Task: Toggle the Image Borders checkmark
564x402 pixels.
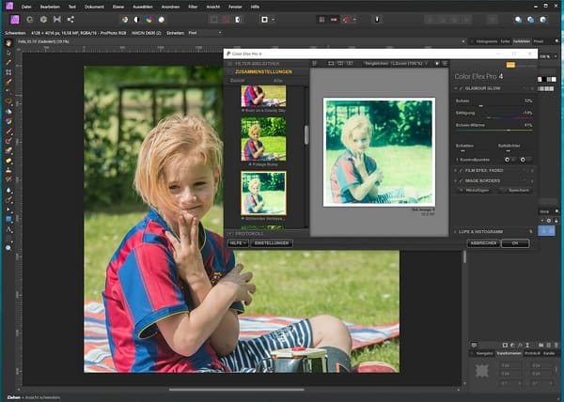Action: 462,180
